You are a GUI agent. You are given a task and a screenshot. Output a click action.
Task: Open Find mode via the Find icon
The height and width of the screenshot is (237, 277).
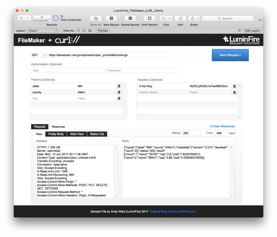point(163,18)
